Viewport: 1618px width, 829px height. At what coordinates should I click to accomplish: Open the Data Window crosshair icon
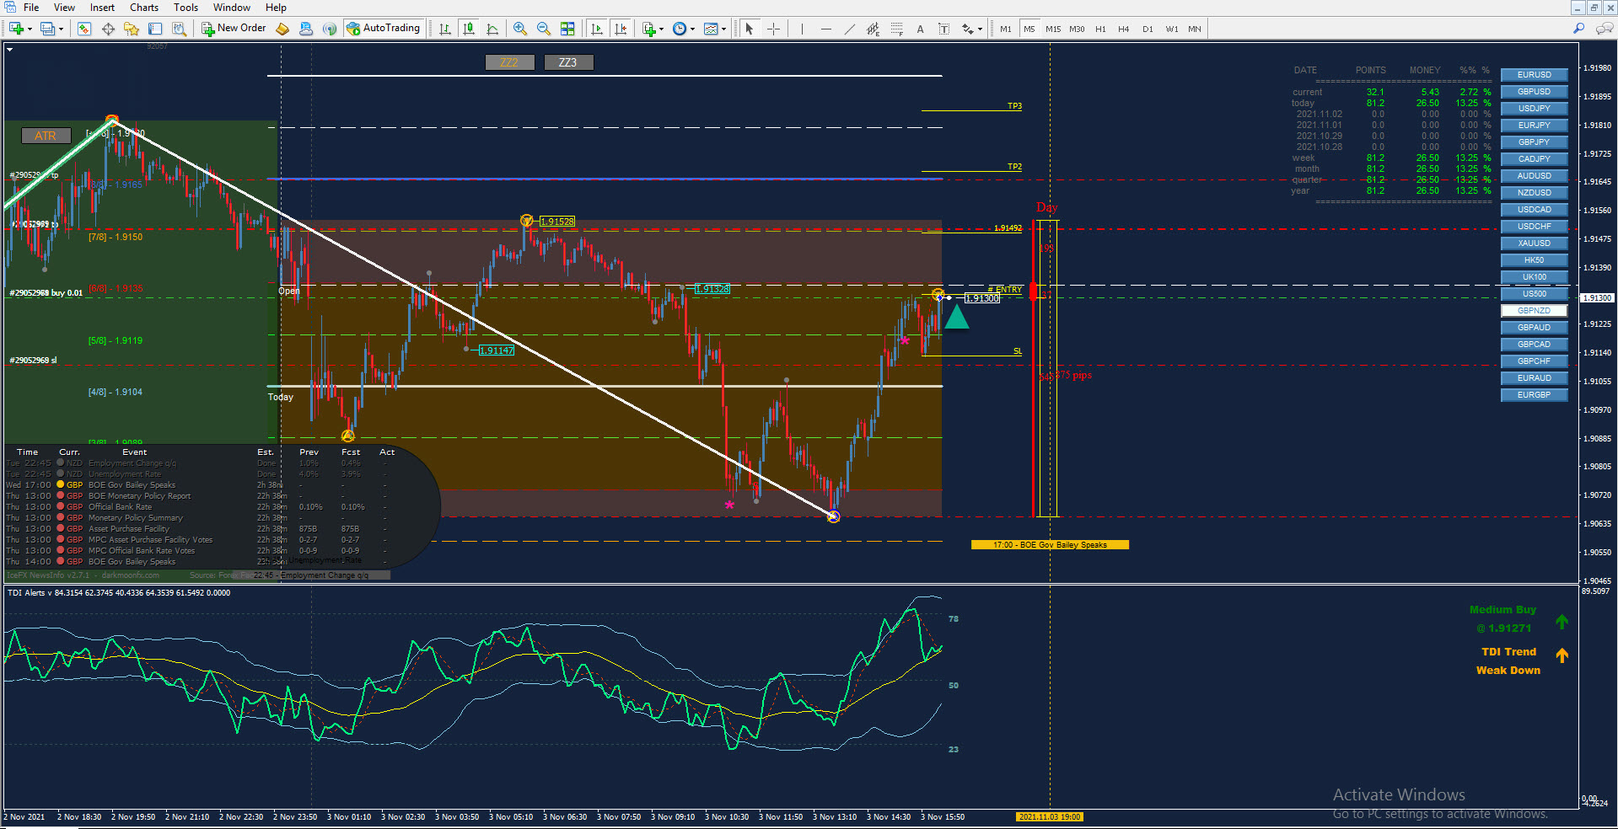[x=108, y=29]
